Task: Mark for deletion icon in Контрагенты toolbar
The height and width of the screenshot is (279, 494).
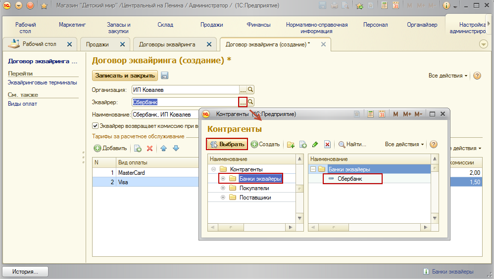Action: [327, 145]
